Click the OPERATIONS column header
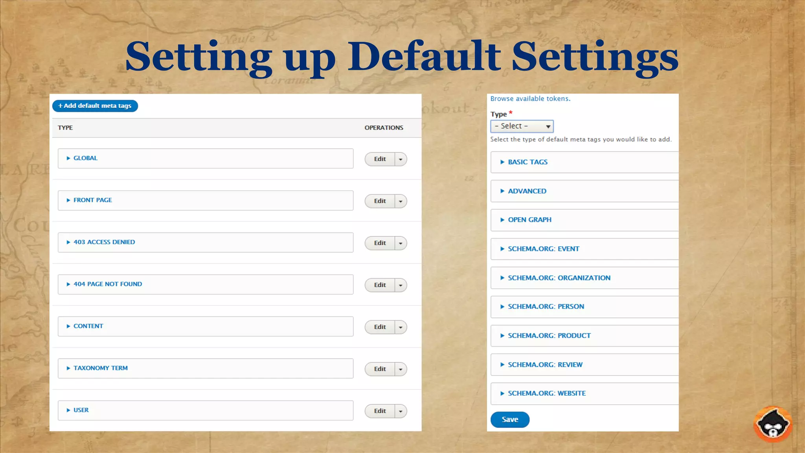 pos(384,128)
